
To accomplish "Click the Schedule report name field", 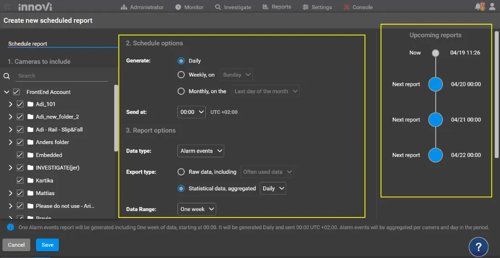I will pyautogui.click(x=62, y=44).
